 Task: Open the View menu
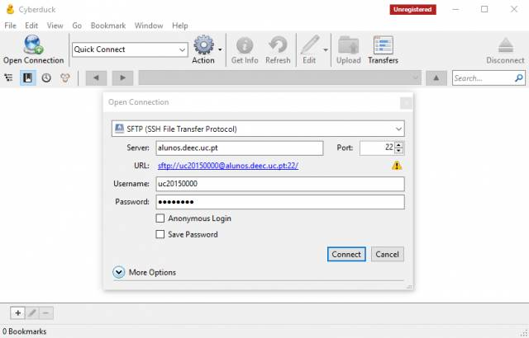[x=55, y=26]
